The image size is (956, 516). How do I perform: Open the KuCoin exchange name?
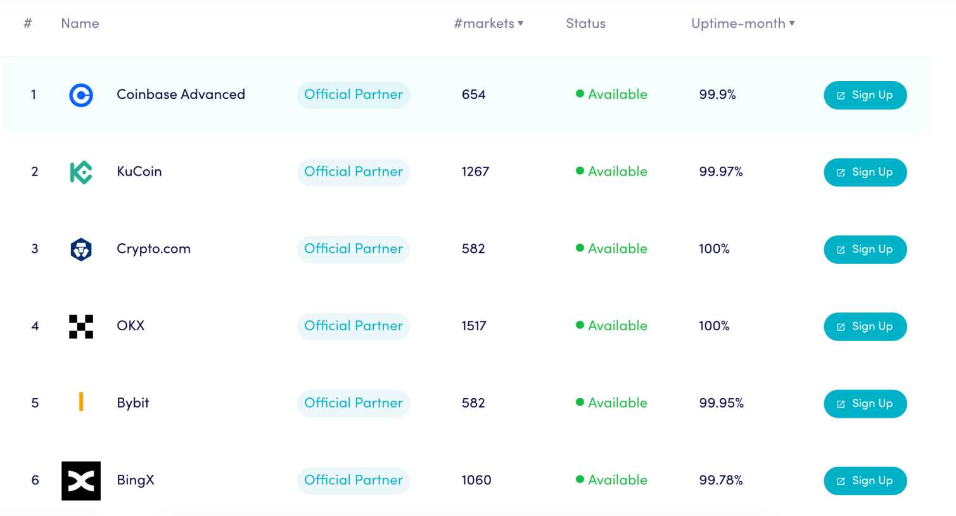139,172
